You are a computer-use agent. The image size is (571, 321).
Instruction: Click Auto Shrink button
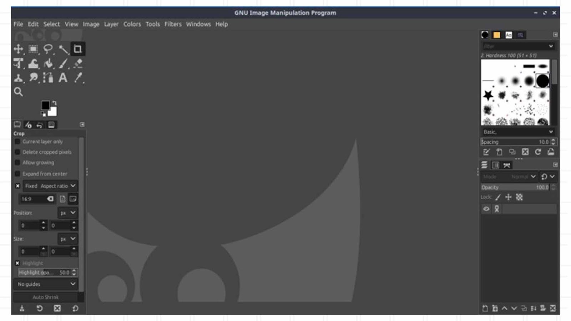coord(46,297)
